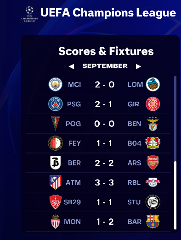Select the Sturm Graz STU crest
Image resolution: width=181 pixels, height=240 pixels.
153,202
